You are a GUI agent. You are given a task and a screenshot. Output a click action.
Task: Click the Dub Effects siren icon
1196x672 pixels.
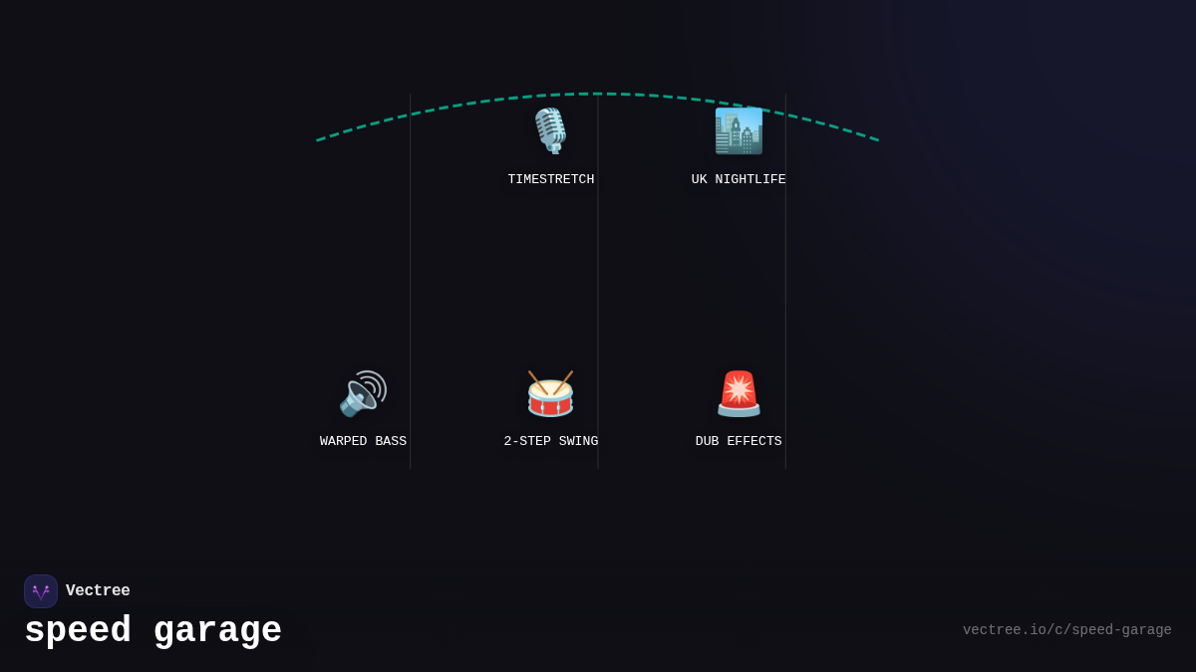pos(739,393)
